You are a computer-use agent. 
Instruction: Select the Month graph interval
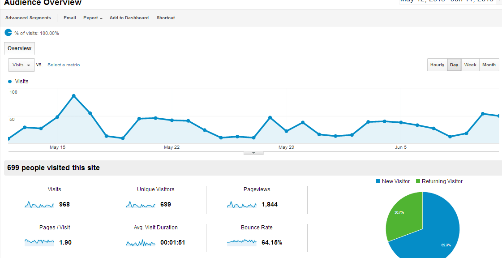point(489,64)
